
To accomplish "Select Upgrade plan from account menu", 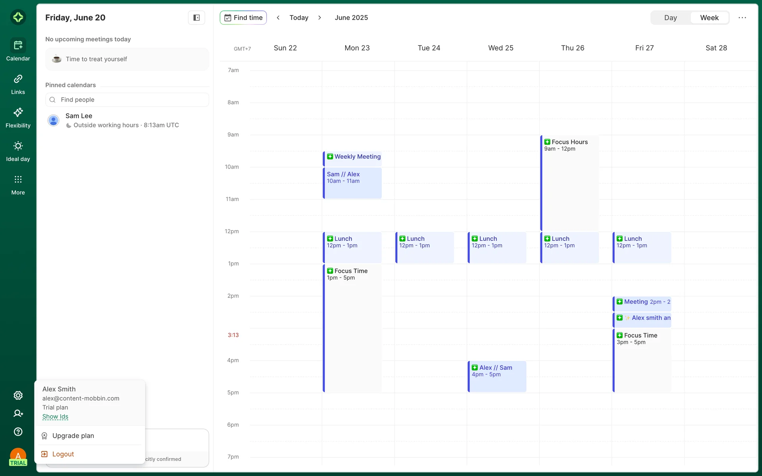I will point(73,436).
